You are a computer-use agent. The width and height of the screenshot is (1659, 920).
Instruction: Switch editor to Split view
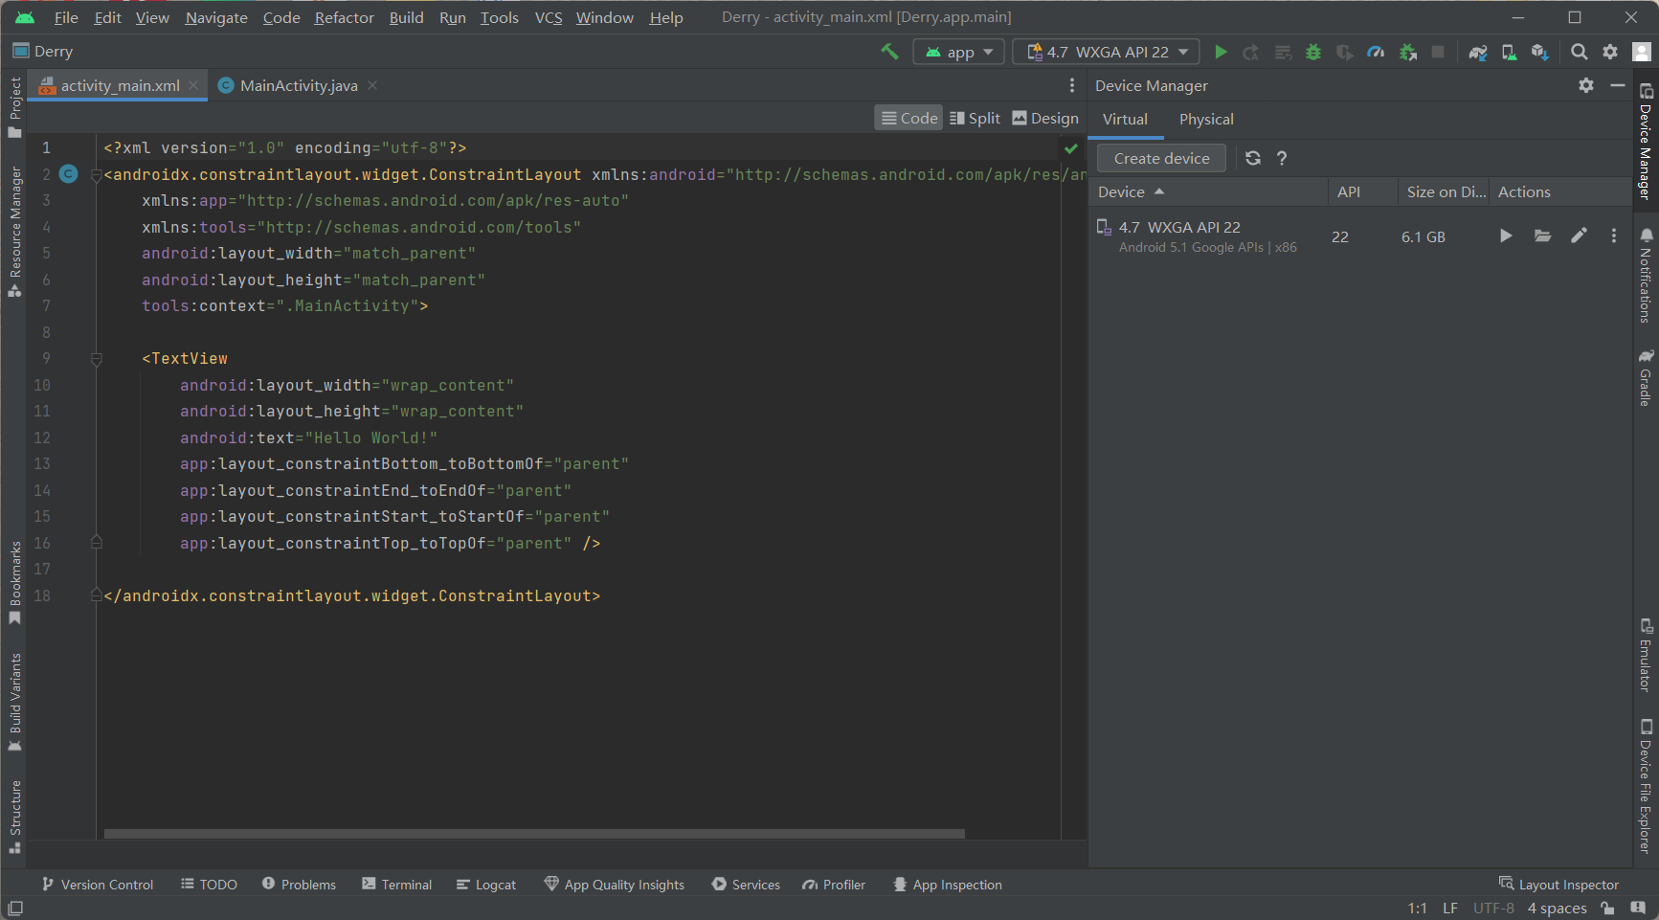[975, 118]
